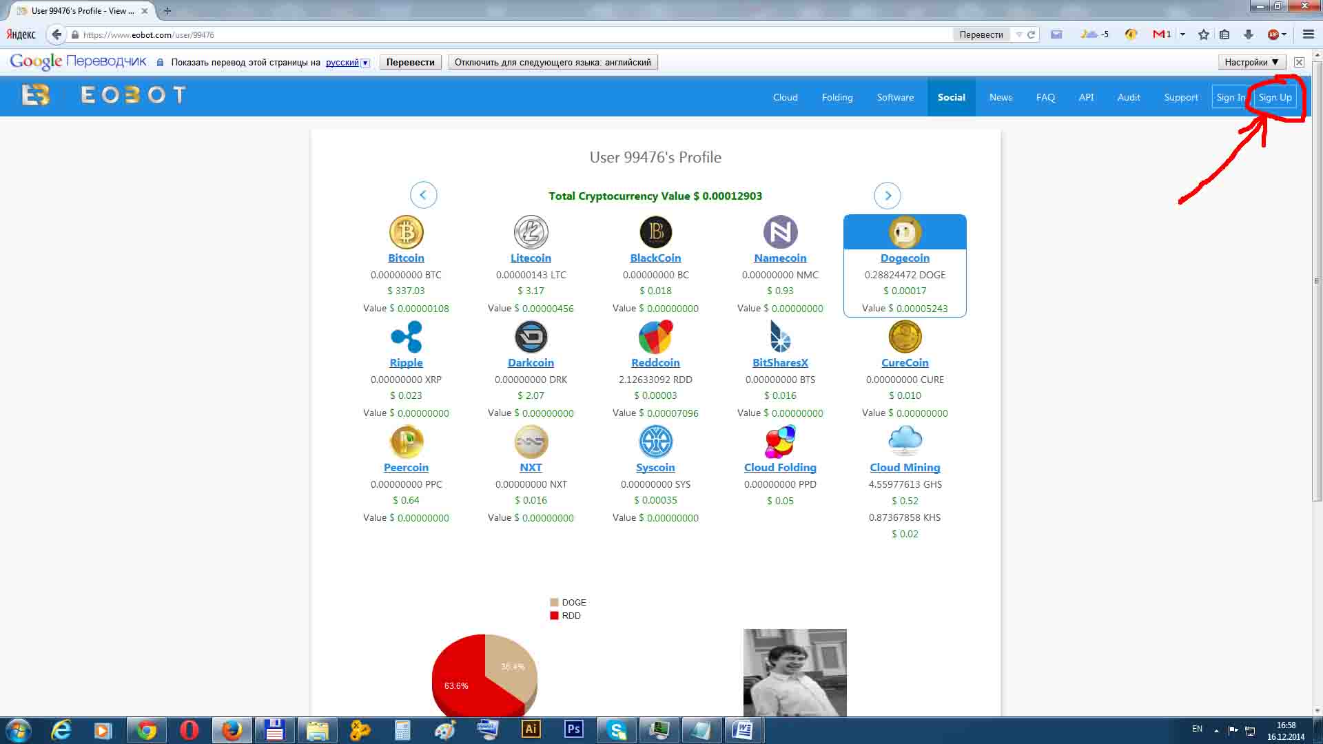Click the Перевести button in address bar
Viewport: 1323px width, 744px height.
click(x=981, y=34)
